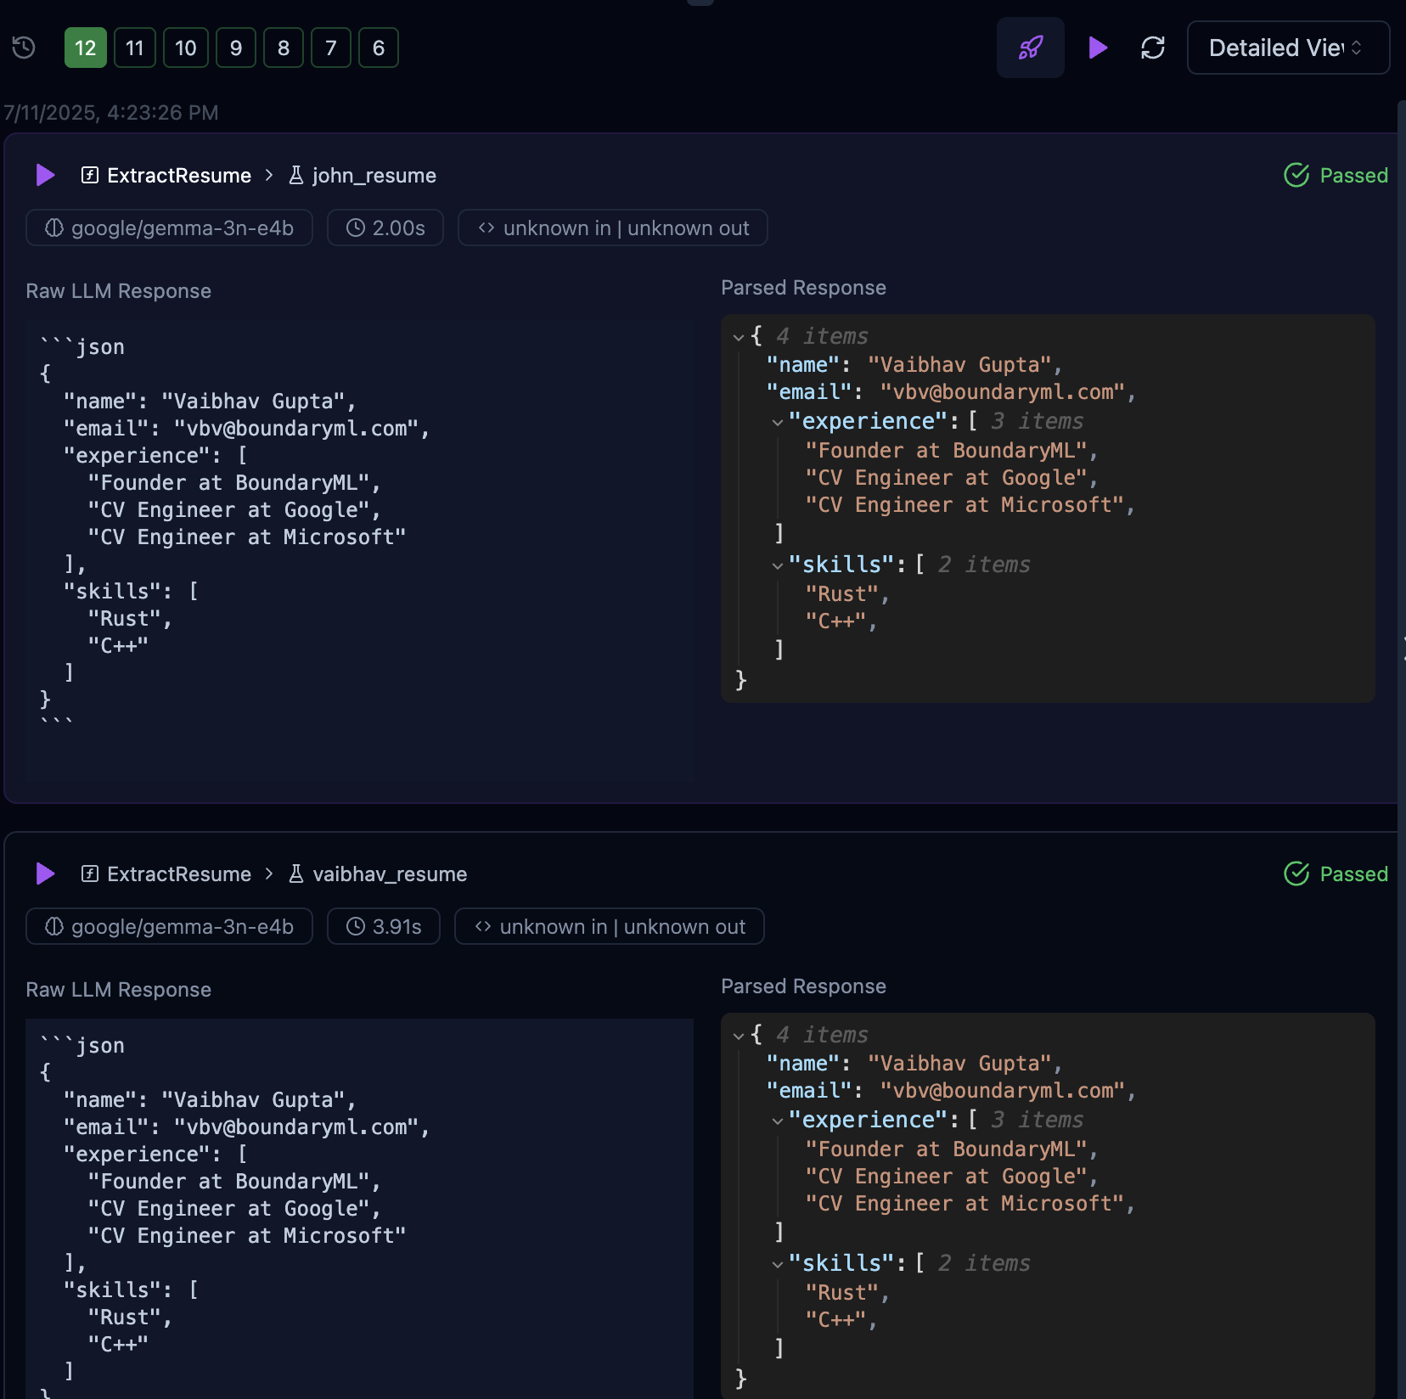Screen dimensions: 1406x1399
Task: Open test run 6 from history
Action: [x=379, y=48]
